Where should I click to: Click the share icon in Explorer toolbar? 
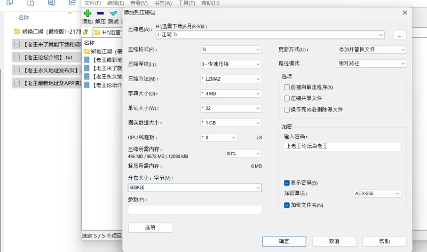click(x=72, y=3)
